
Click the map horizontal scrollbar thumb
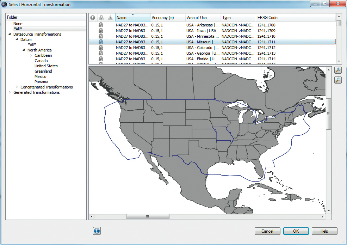147,217
